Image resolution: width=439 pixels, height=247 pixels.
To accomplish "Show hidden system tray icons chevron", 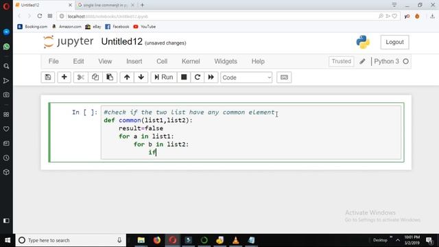I will 398,240.
